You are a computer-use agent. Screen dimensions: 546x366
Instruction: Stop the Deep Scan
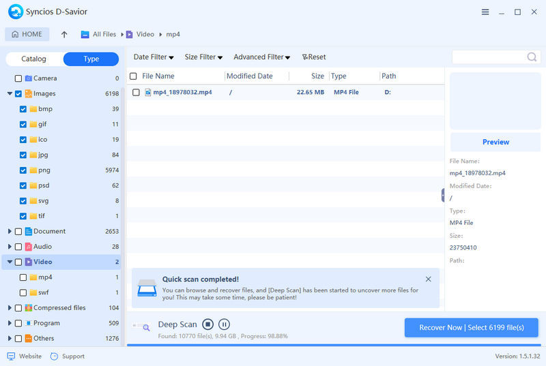click(208, 324)
